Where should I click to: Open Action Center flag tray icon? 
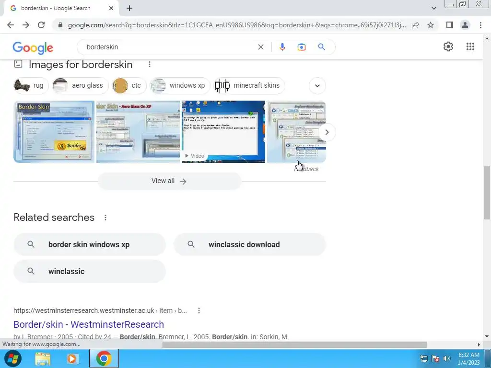coord(435,358)
